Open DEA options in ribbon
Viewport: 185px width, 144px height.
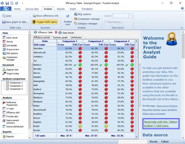[83, 14]
